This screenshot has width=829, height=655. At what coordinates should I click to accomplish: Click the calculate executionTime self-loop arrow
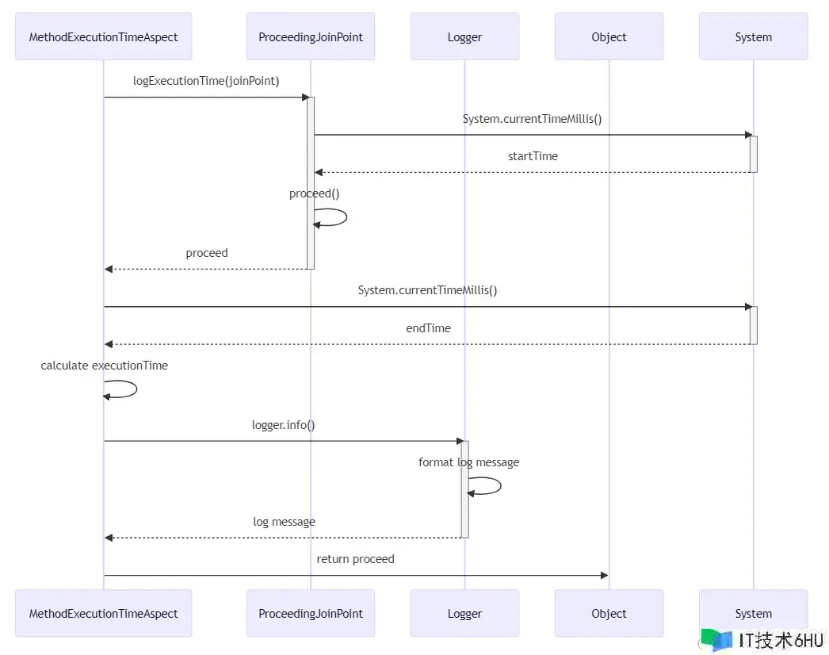click(123, 389)
